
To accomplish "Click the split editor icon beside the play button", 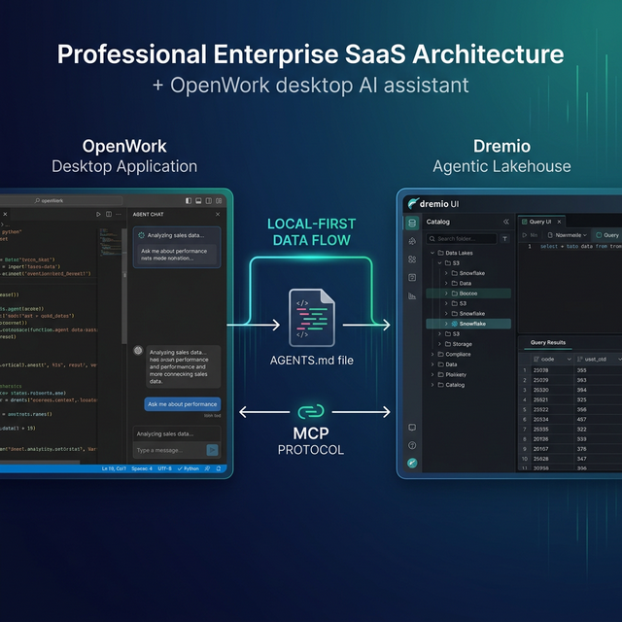I will coord(110,214).
